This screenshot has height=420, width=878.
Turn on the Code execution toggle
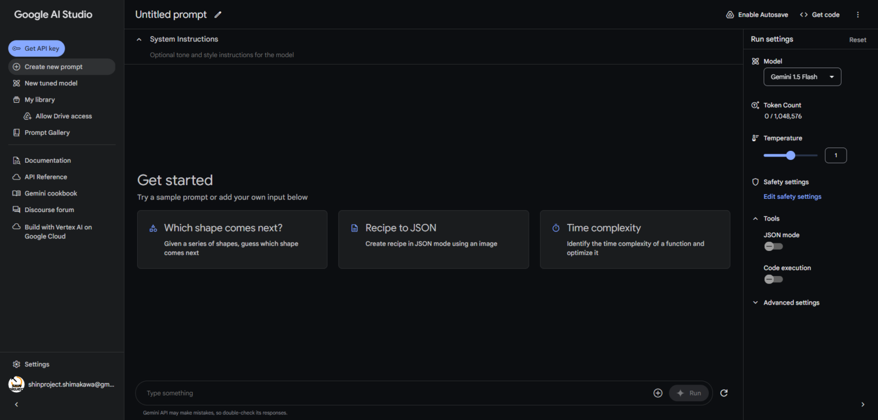773,279
